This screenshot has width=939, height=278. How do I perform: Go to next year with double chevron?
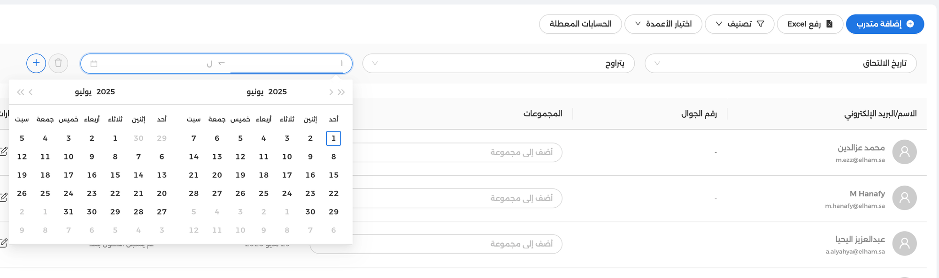(20, 92)
